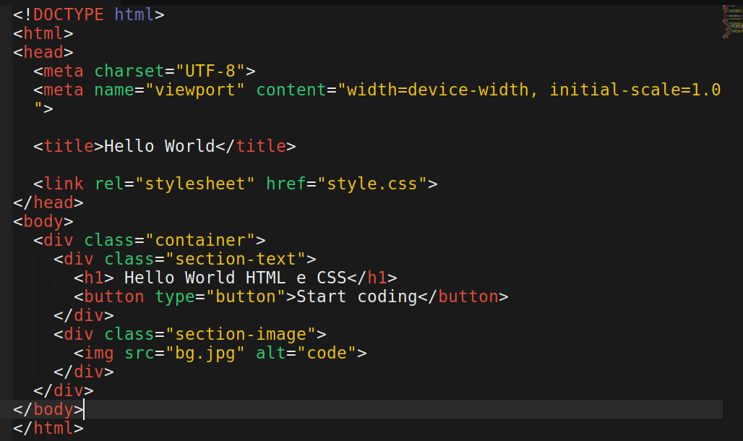743x441 pixels.
Task: Click the "style.css" href value
Action: (372, 184)
